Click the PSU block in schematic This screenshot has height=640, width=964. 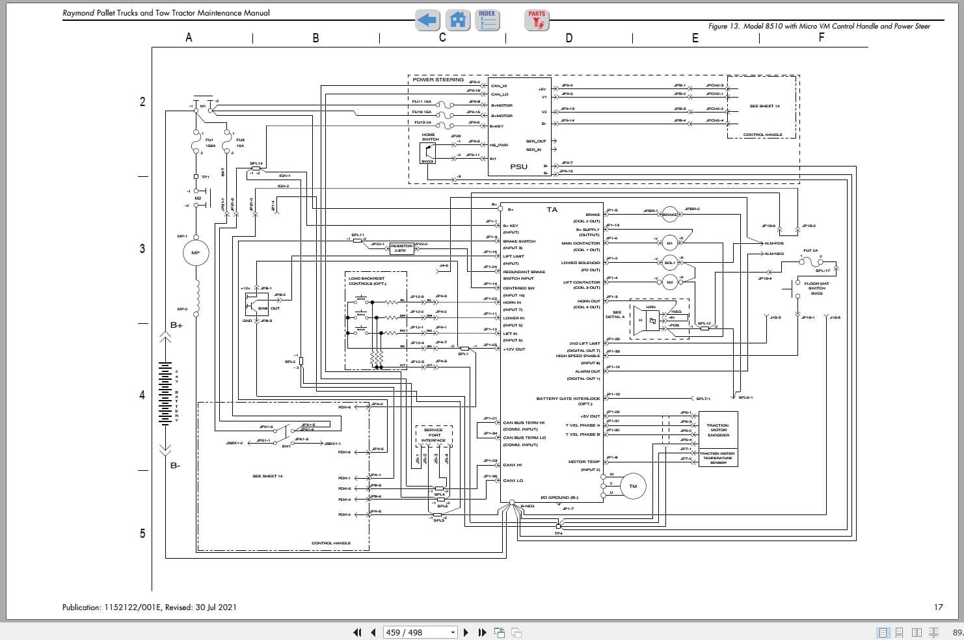(518, 167)
